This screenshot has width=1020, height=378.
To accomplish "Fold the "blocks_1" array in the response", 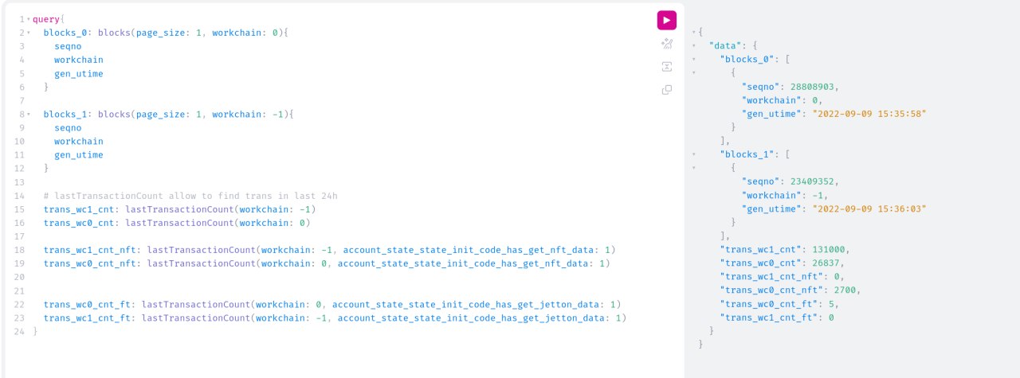I will 694,154.
